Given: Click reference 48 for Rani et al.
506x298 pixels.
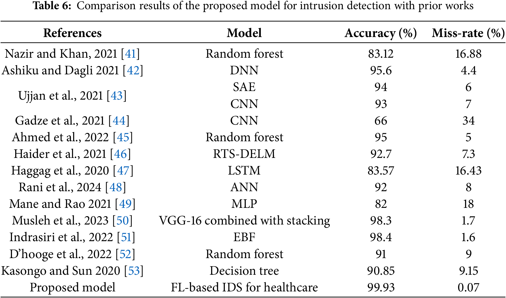Looking at the screenshot, I should tap(116, 187).
